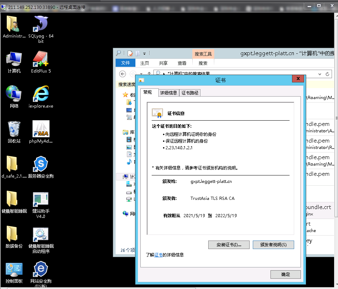Open 网站安全狗 (IIS版) desktop icon
338x289 pixels.
pyautogui.click(x=41, y=270)
